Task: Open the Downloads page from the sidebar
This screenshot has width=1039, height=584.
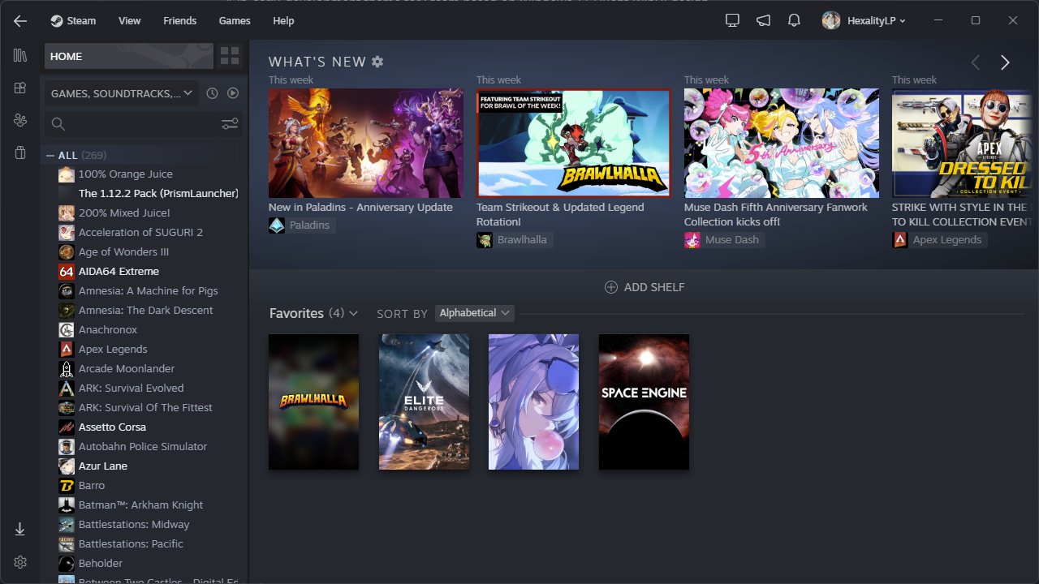Action: pyautogui.click(x=19, y=528)
